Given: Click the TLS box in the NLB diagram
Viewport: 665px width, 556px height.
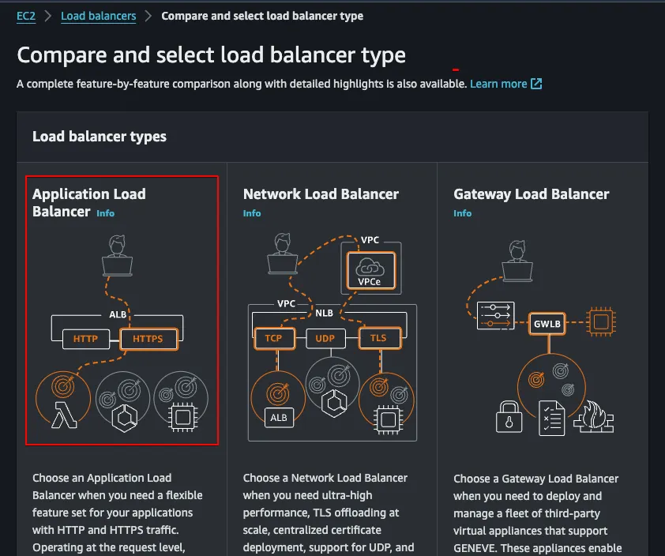Looking at the screenshot, I should [x=379, y=339].
